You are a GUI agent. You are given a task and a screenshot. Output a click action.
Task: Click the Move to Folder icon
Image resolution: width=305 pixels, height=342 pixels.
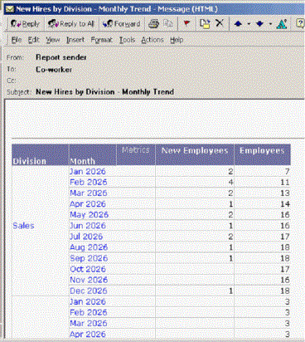(x=205, y=24)
